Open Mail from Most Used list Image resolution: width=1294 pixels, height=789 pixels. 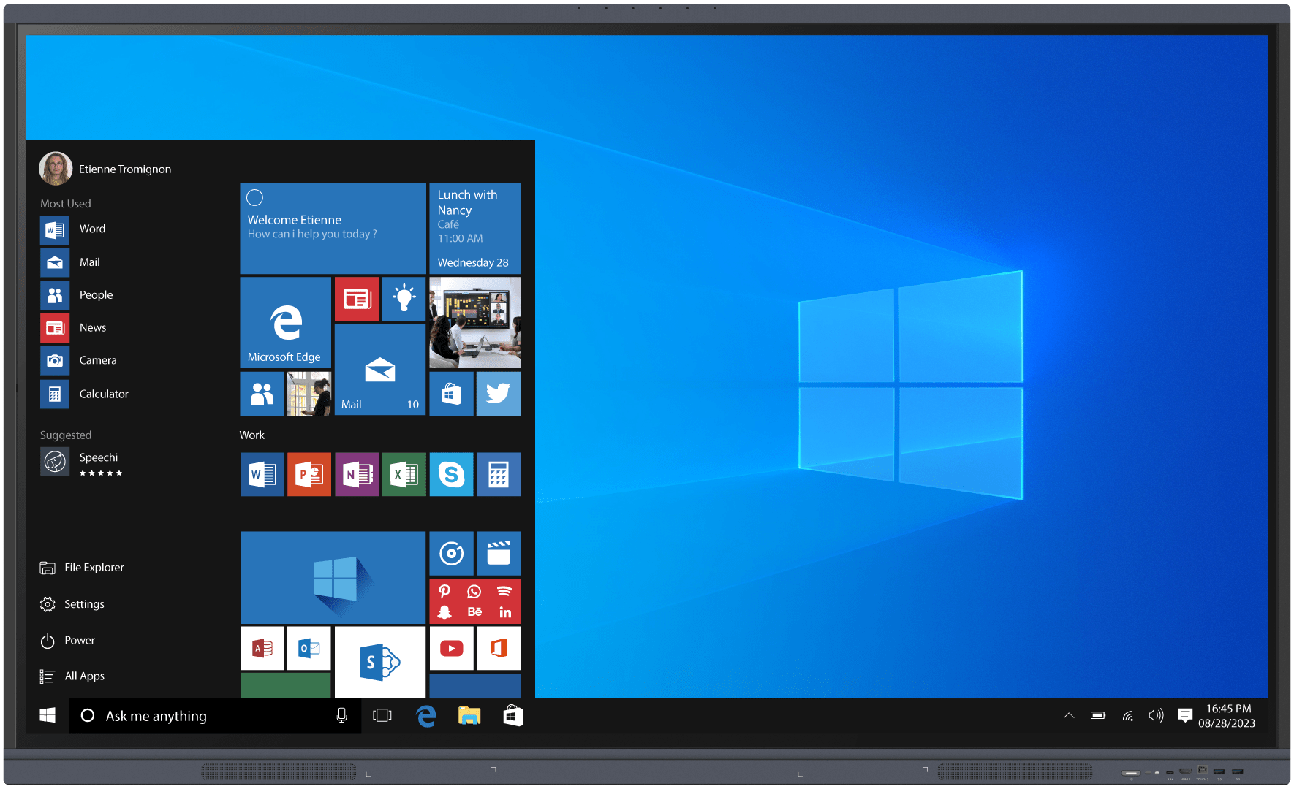70,262
